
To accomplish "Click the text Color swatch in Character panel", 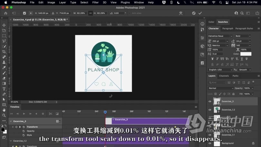I will (246, 54).
